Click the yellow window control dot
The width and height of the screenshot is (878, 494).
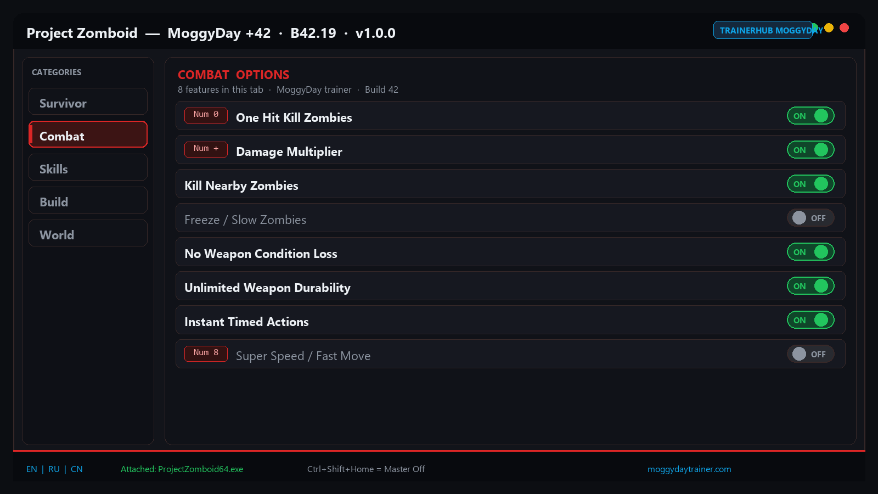coord(829,28)
